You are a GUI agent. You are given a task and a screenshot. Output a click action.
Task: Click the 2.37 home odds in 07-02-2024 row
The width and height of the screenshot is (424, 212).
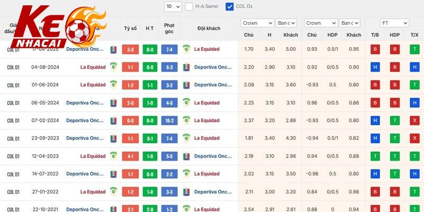point(249,120)
